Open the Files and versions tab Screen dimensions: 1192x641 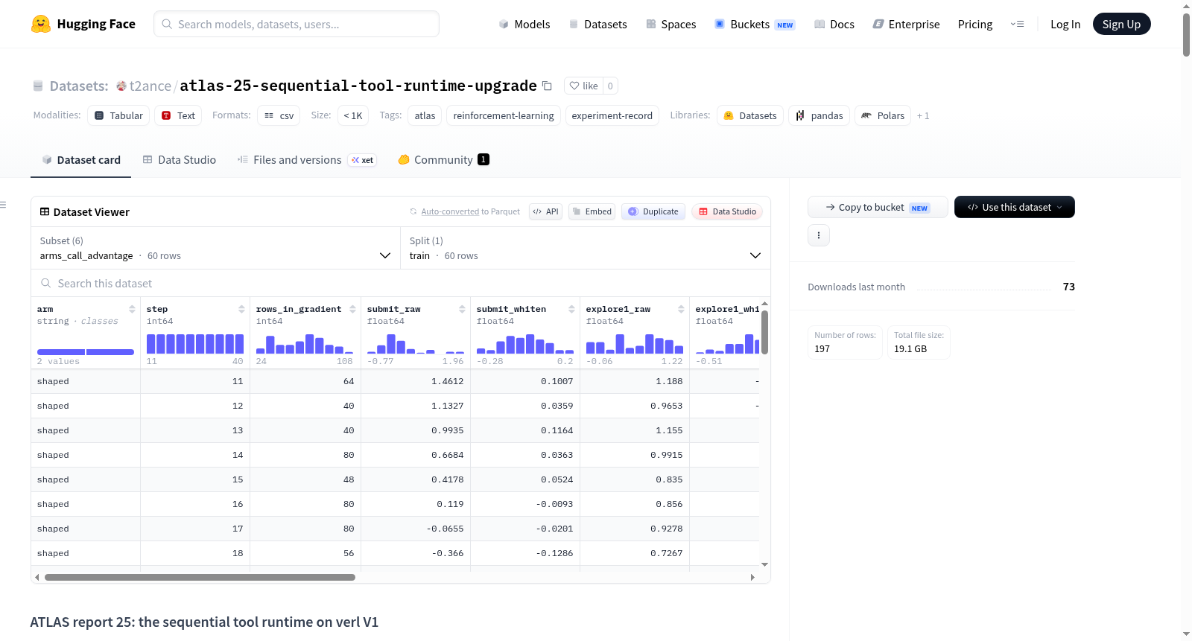pyautogui.click(x=306, y=159)
